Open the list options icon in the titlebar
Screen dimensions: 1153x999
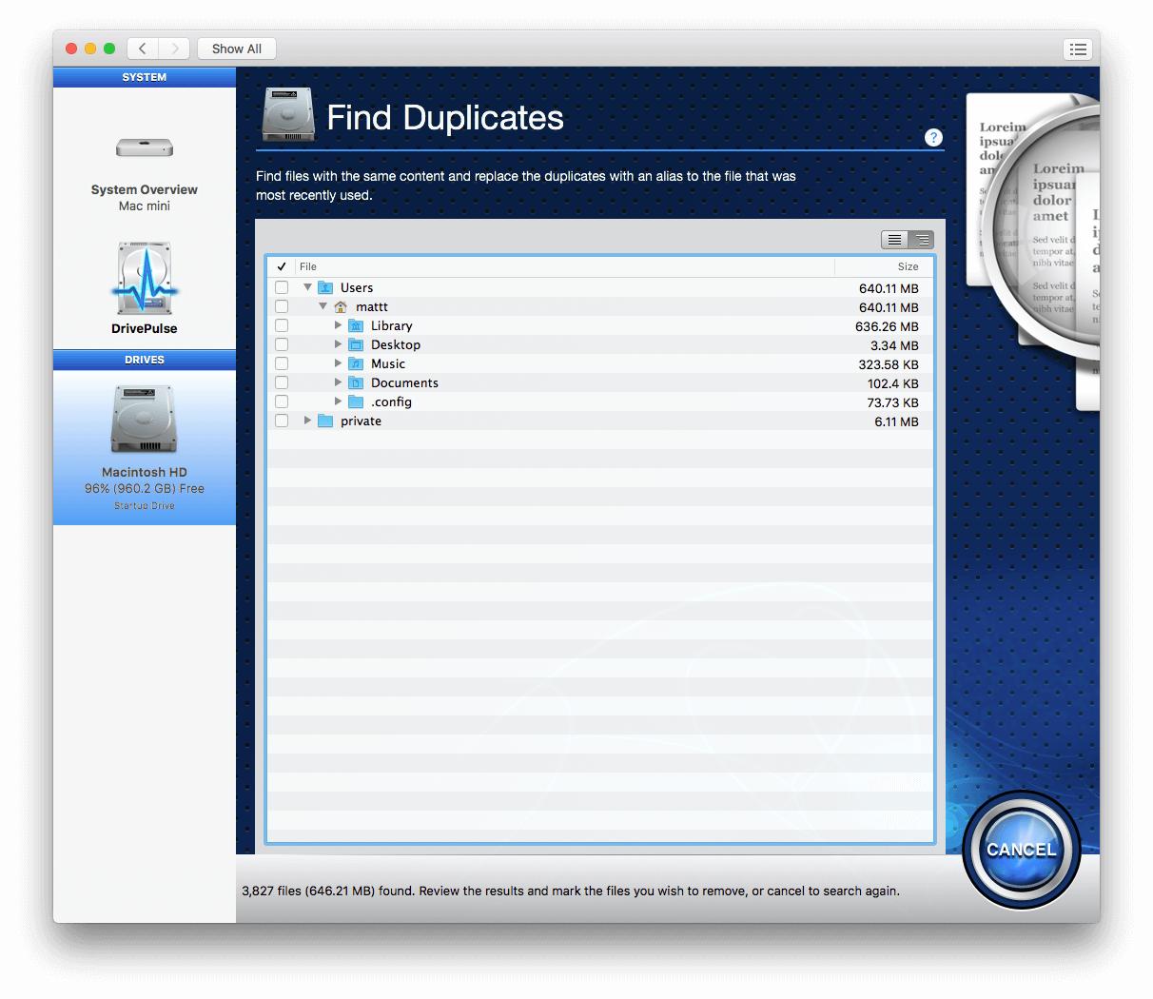click(1078, 49)
